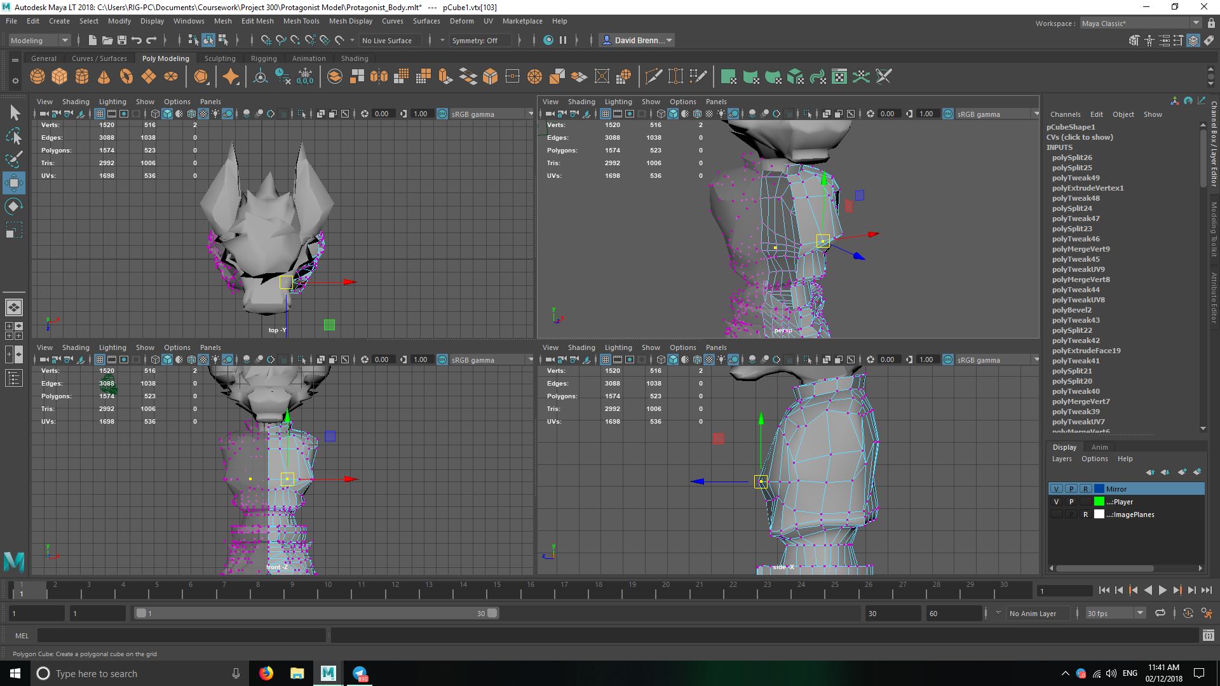Image resolution: width=1220 pixels, height=686 pixels.
Task: Toggle playback P on Player layer
Action: tap(1071, 502)
